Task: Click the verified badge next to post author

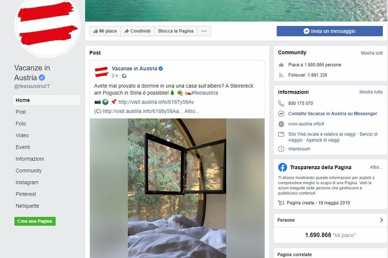Action: 160,69
